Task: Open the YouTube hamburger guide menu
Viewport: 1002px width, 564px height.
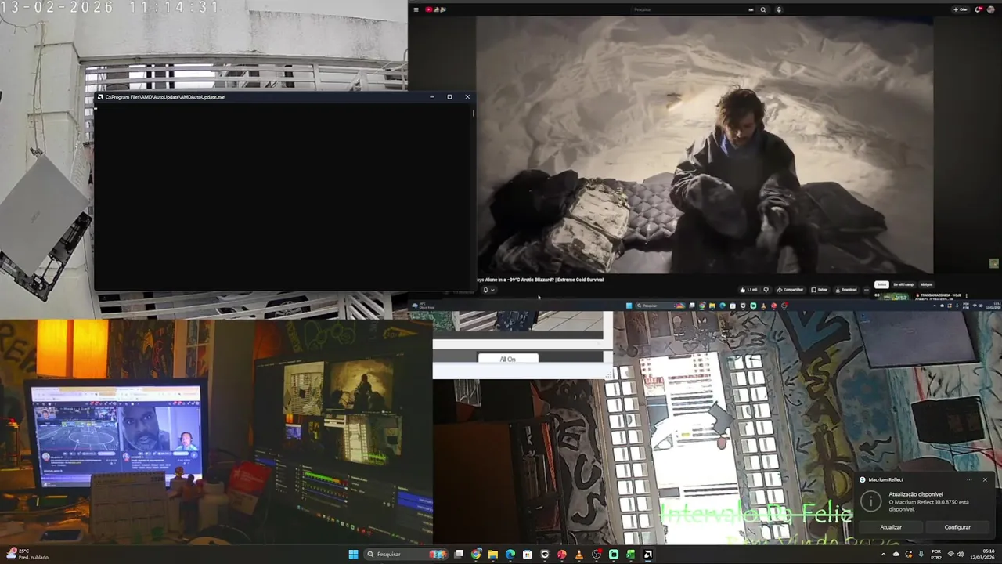Action: (x=417, y=9)
